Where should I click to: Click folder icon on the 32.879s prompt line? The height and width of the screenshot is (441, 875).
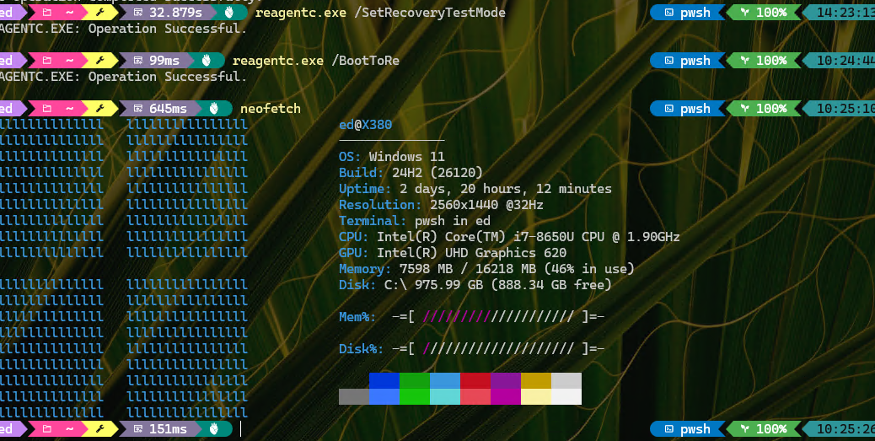pos(47,13)
